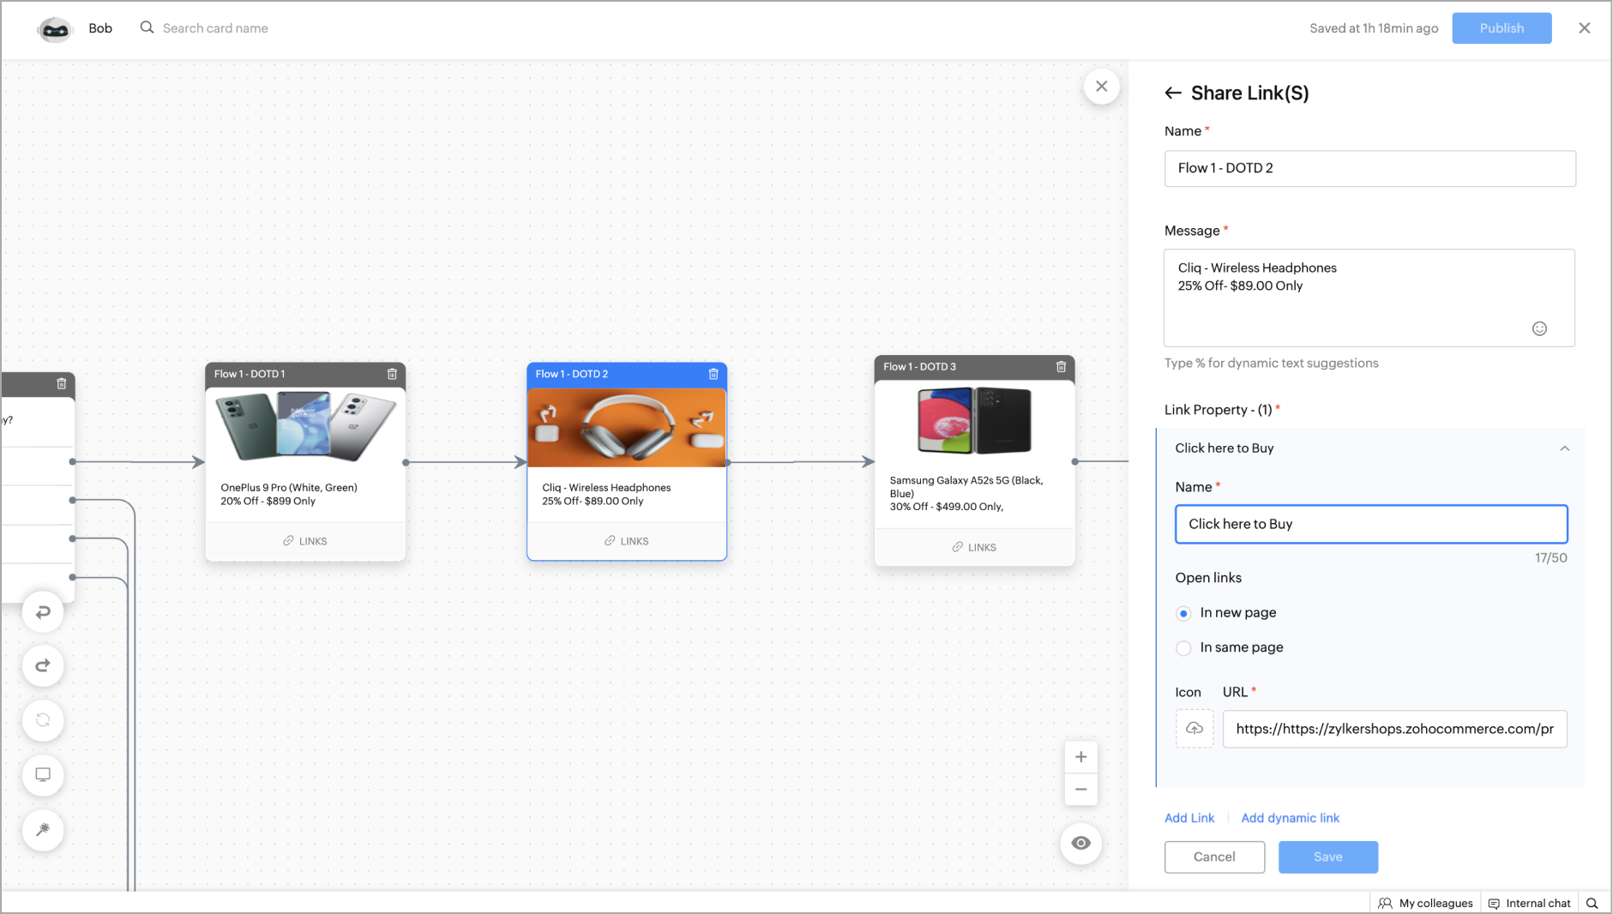
Task: Upload a link icon via cloud button
Action: (x=1195, y=729)
